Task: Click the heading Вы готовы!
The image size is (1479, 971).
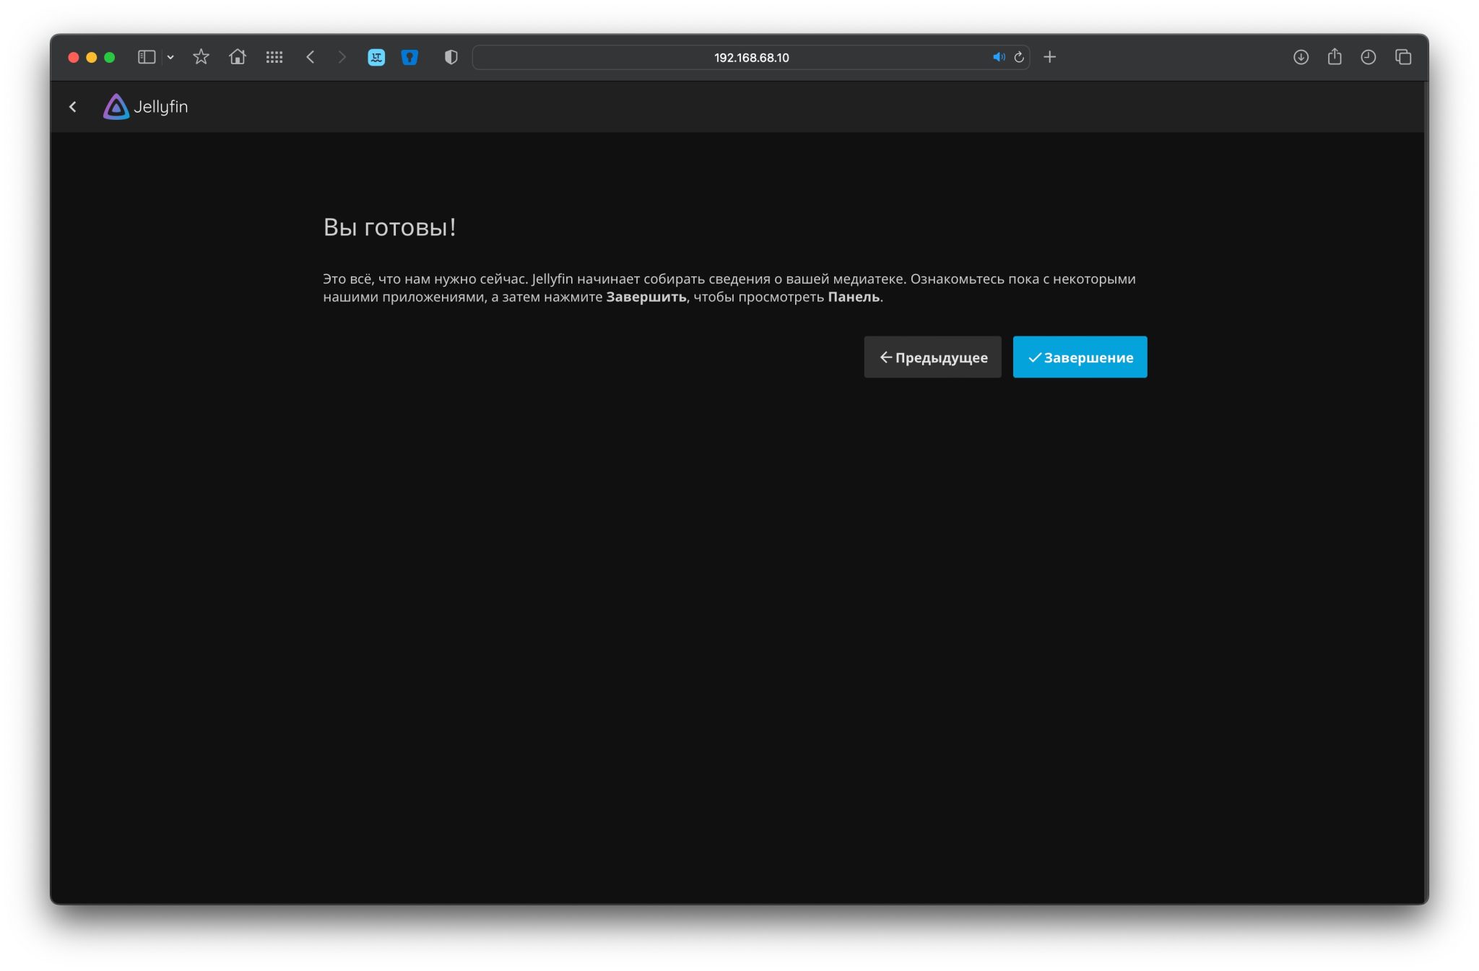Action: (389, 227)
